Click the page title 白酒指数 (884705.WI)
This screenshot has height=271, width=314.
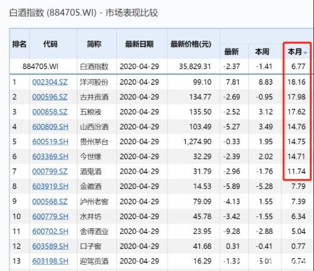click(53, 13)
